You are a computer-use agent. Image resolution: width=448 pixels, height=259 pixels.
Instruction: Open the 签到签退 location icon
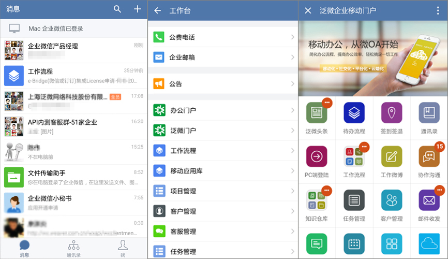[392, 112]
